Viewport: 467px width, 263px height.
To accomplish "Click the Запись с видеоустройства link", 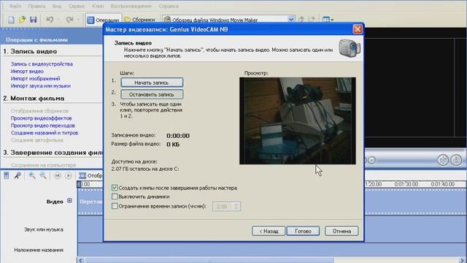I will click(x=42, y=64).
